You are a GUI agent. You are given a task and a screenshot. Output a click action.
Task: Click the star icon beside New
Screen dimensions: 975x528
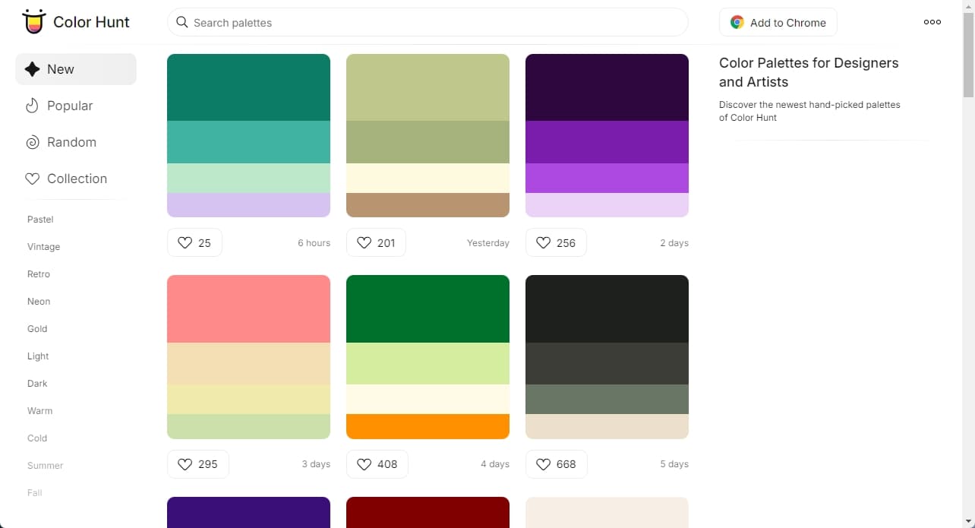pyautogui.click(x=32, y=69)
